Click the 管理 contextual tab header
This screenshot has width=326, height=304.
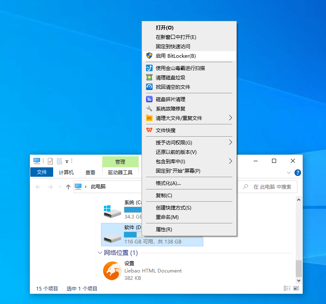coord(120,162)
